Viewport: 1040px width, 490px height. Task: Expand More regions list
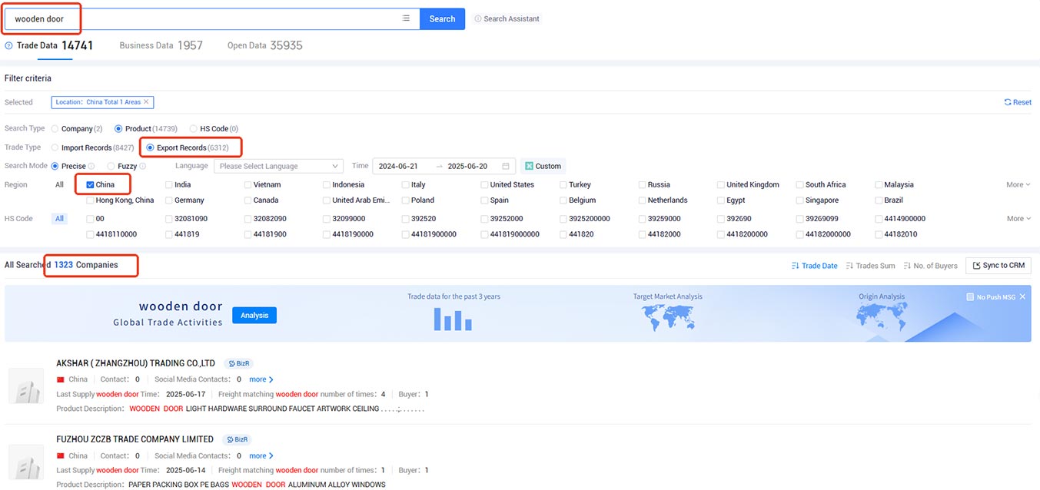tap(1018, 184)
